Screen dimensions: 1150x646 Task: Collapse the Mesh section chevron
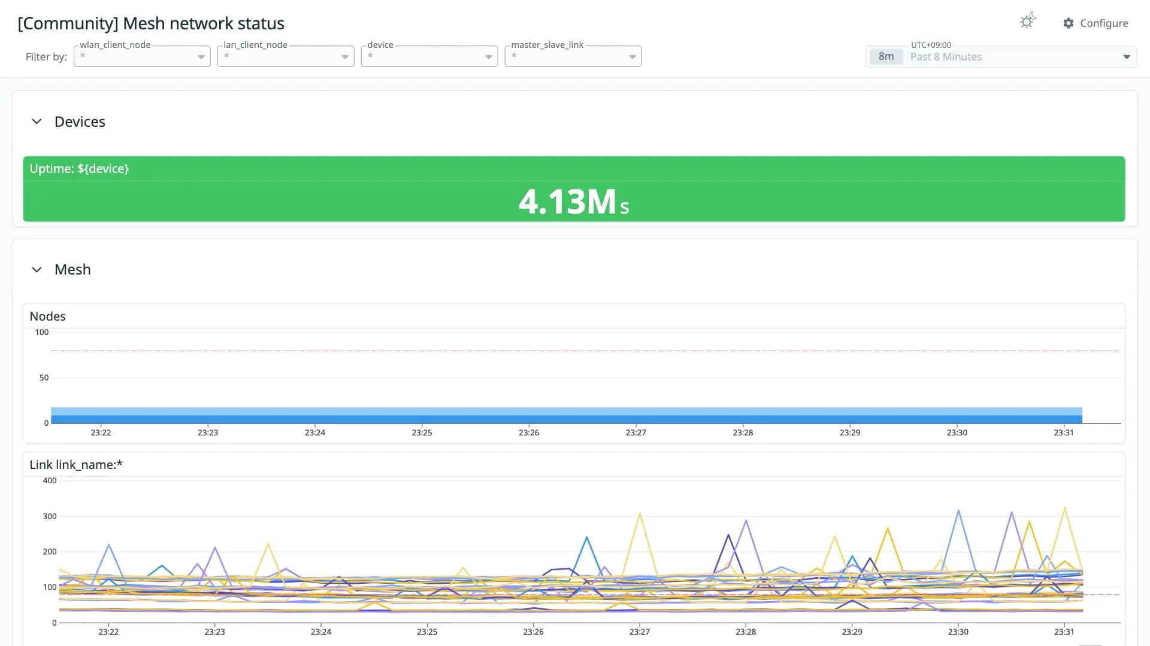[37, 270]
